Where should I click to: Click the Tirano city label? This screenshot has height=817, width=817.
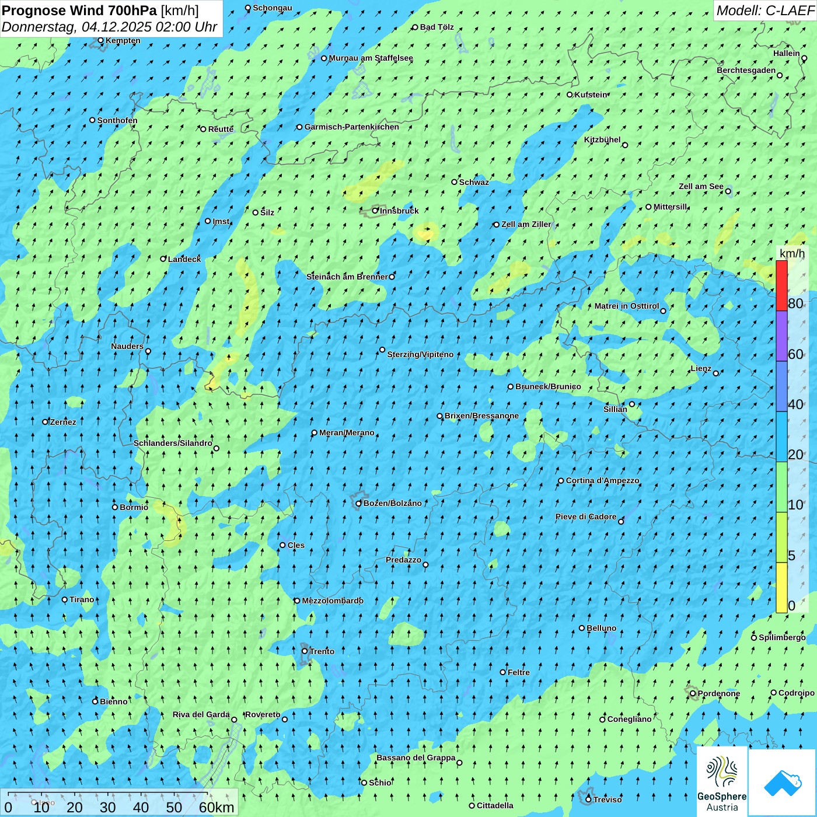[82, 599]
